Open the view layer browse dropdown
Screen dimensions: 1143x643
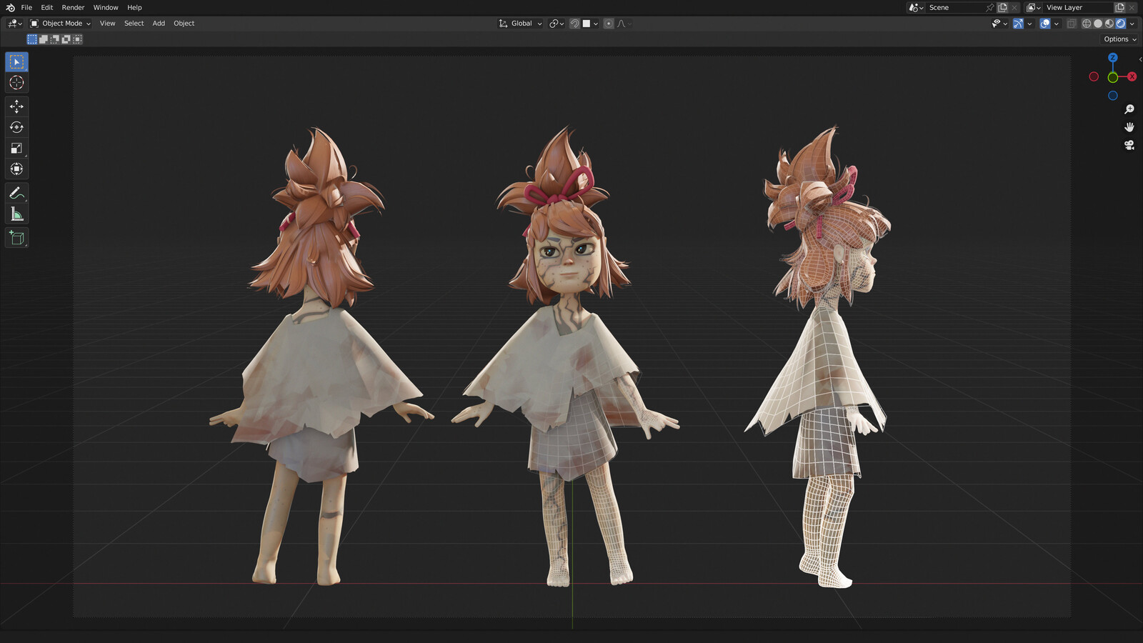1033,7
